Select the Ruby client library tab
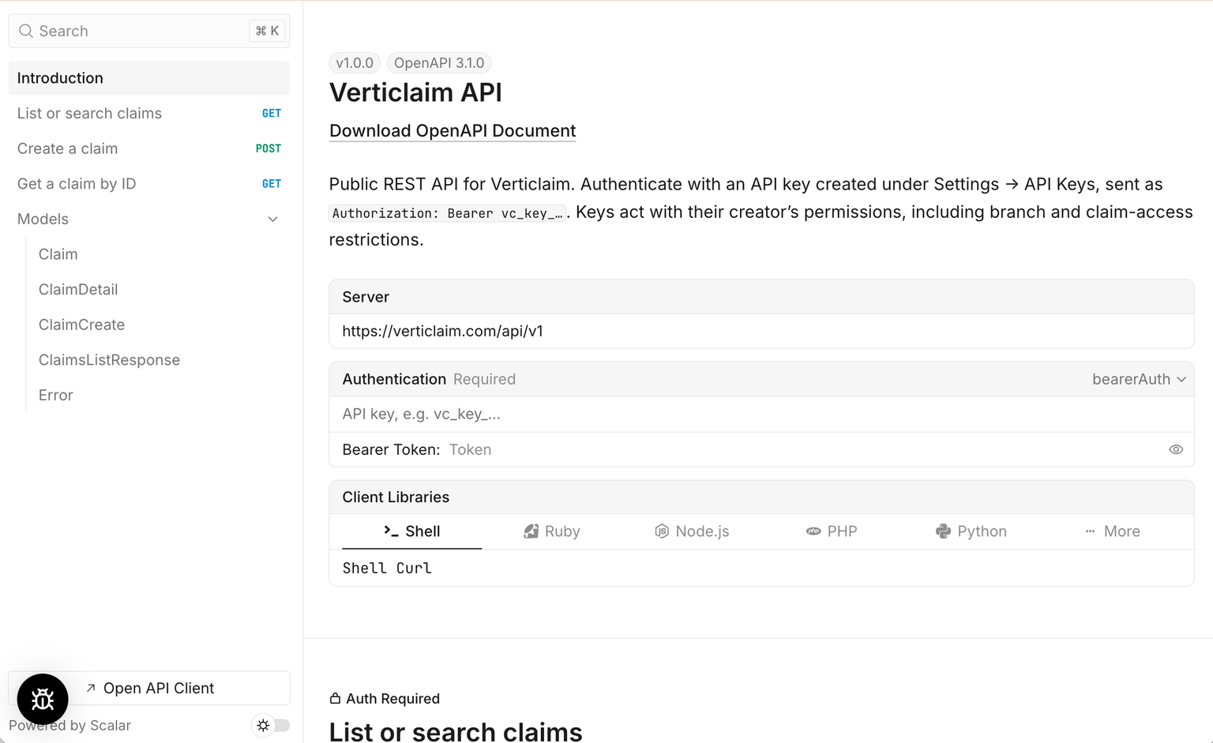The width and height of the screenshot is (1213, 743). point(552,531)
